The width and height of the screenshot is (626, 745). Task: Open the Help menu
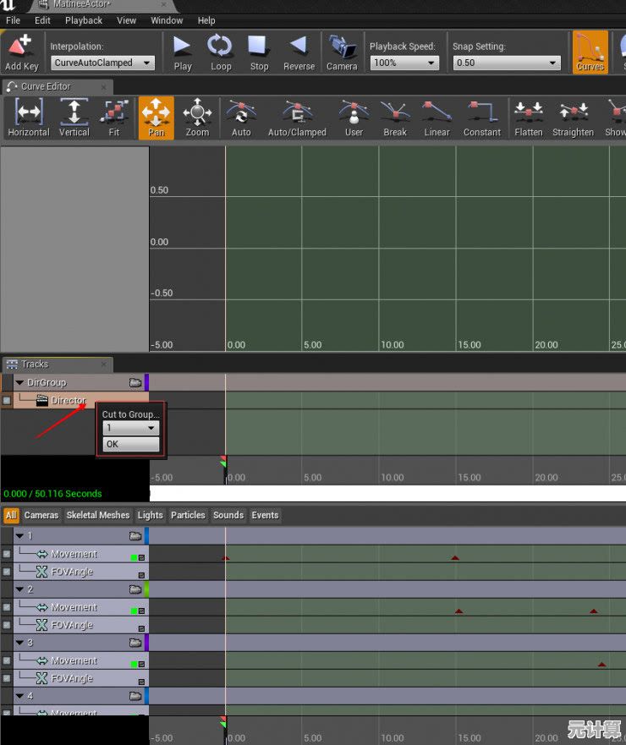(206, 20)
